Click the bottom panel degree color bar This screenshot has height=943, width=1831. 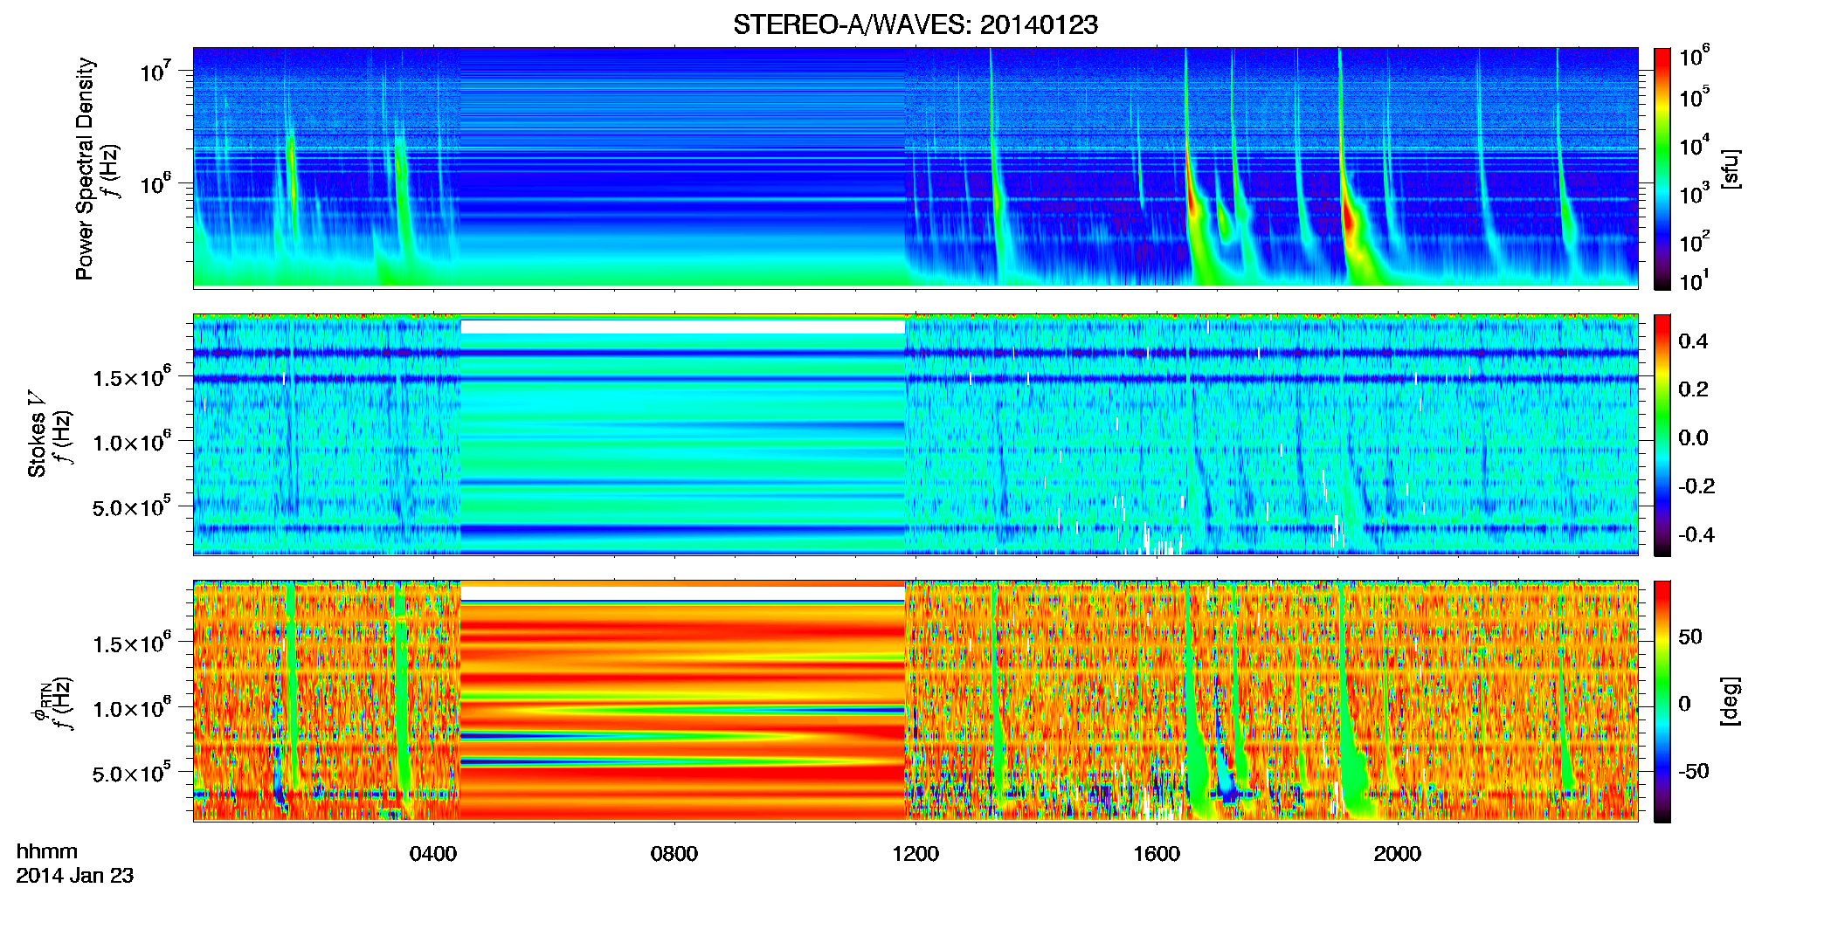tap(1662, 701)
